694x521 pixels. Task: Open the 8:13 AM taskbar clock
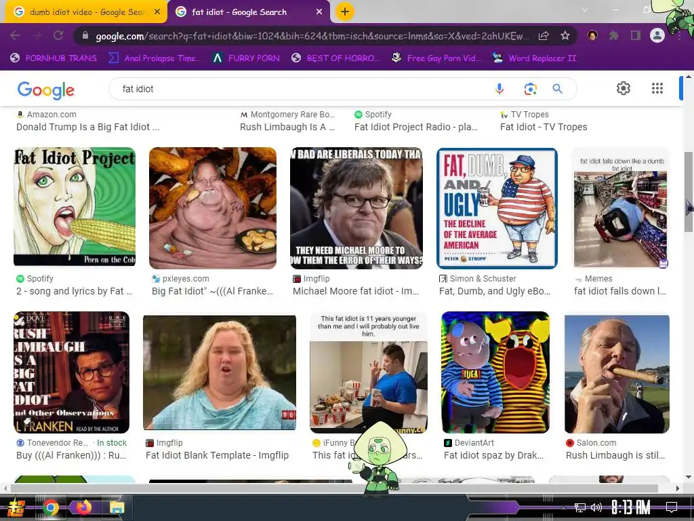click(x=631, y=507)
